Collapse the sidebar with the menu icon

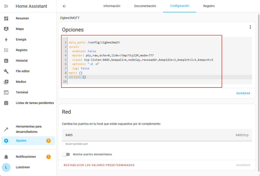click(6, 6)
